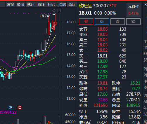The width and height of the screenshot is (147, 124).
Task: Click the R500 margin badge
Action: click(x=113, y=5)
